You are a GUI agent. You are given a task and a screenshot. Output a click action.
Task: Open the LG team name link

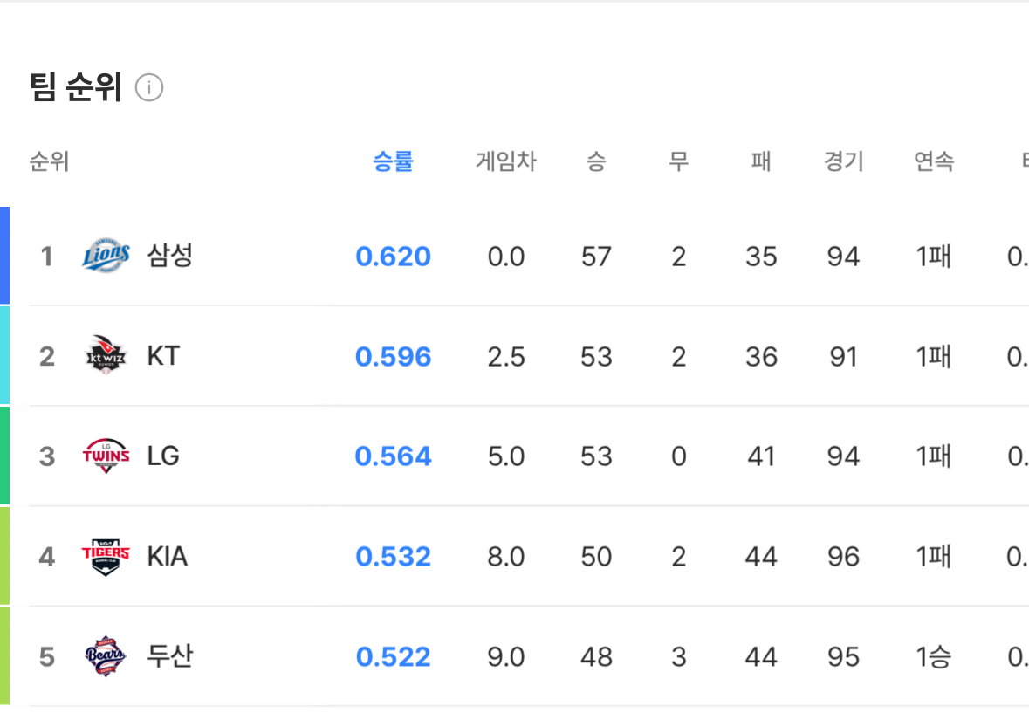pyautogui.click(x=163, y=456)
